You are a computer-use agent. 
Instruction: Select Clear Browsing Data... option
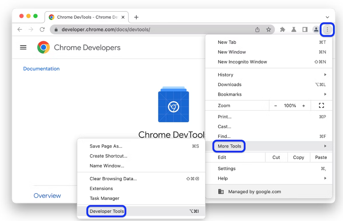click(141, 179)
